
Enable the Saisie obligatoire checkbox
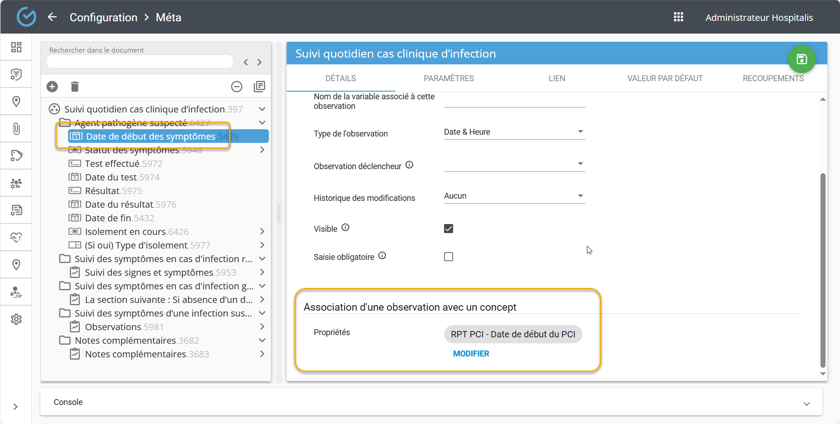click(449, 257)
